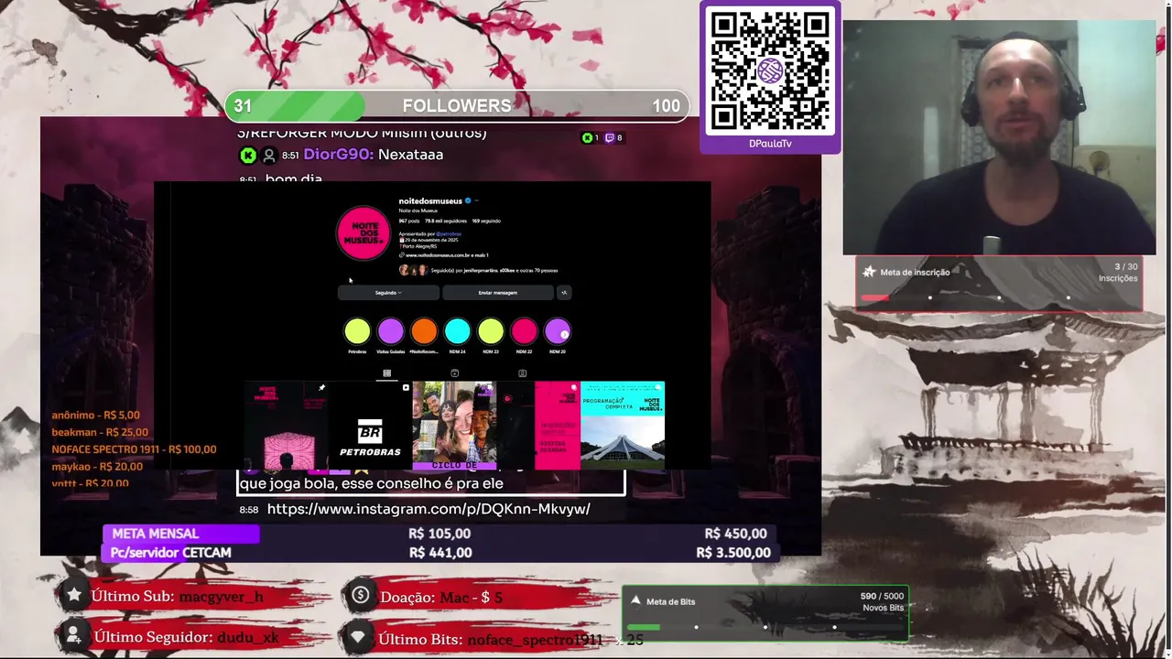Click the dollar icon beside Doação
Screen dimensions: 1172x659
[361, 596]
